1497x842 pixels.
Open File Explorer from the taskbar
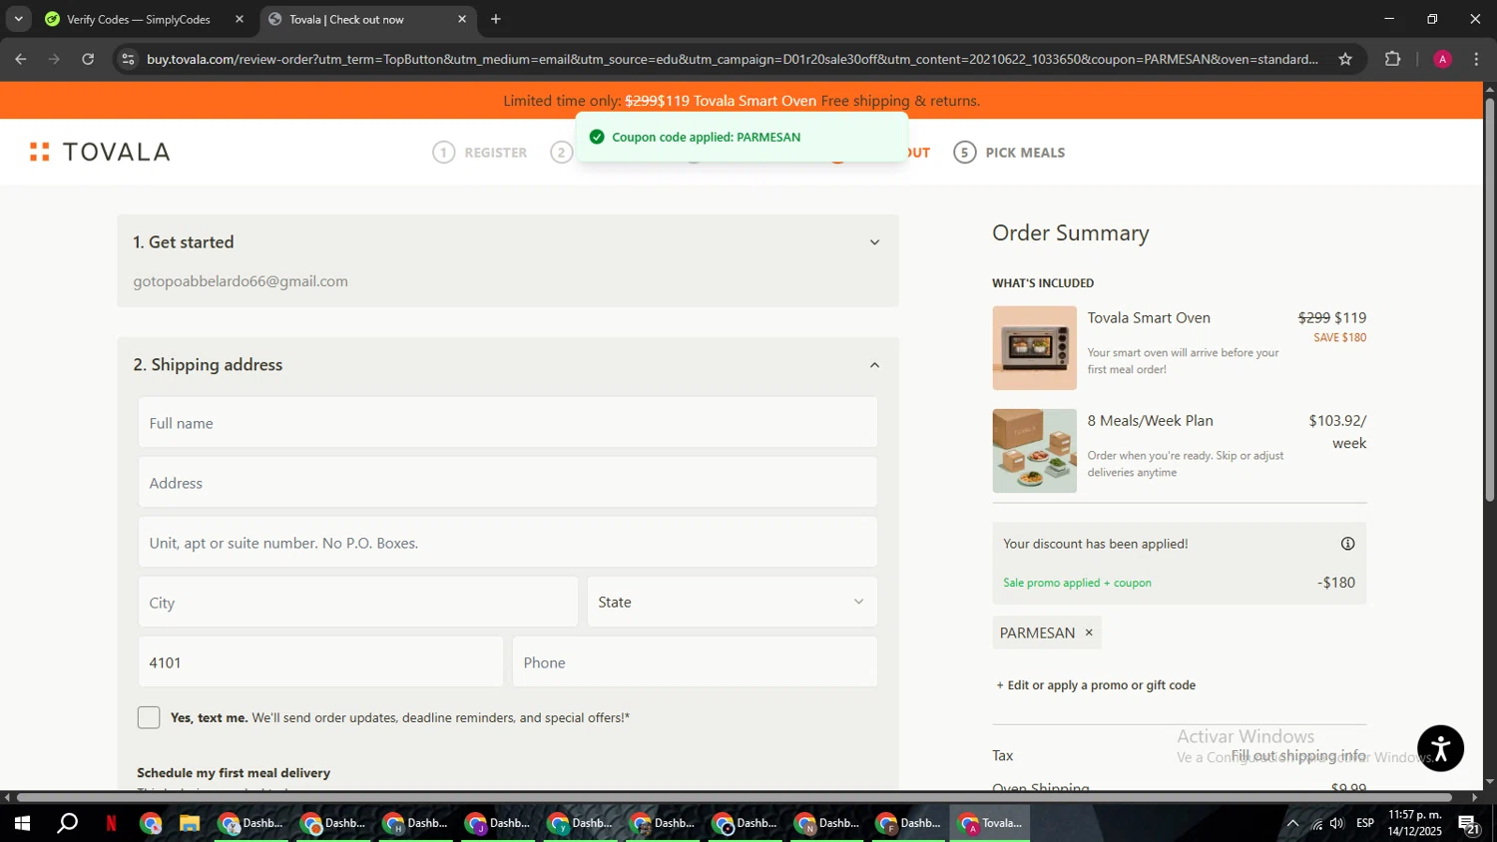(190, 823)
